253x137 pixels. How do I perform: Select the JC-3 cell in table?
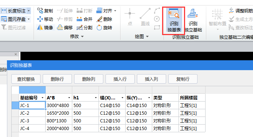(x=32, y=121)
